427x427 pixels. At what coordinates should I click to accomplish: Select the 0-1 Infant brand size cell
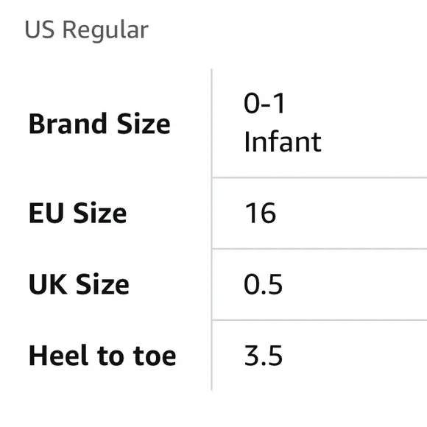click(283, 122)
